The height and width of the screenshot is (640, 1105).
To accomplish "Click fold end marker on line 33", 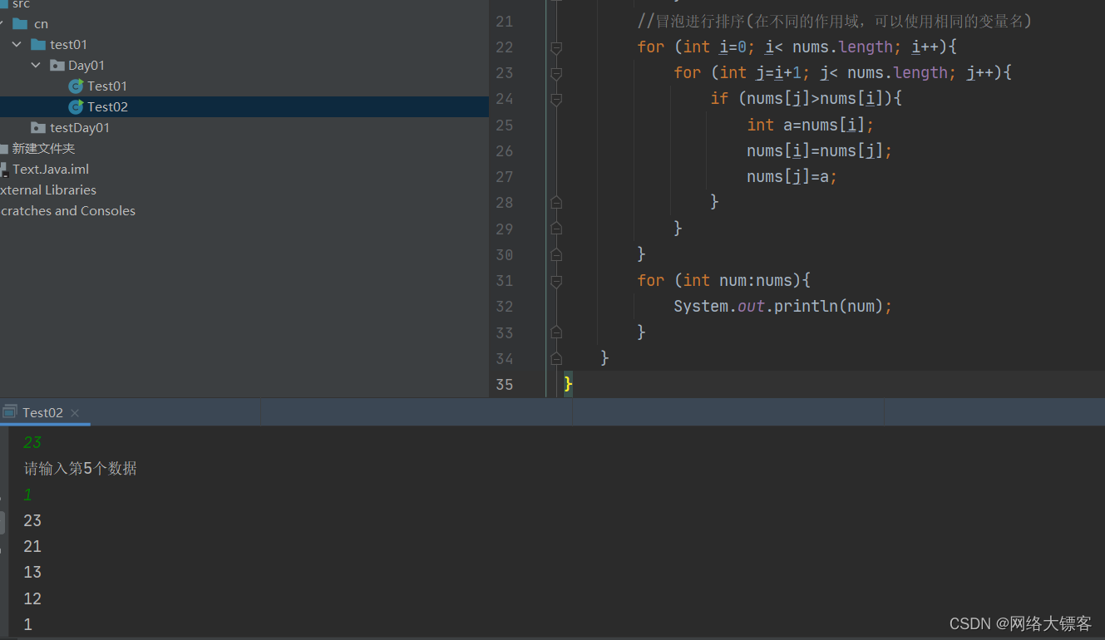I will tap(556, 332).
